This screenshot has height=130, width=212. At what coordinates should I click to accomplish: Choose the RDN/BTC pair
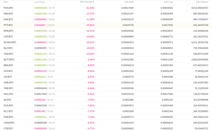click(x=9, y=31)
